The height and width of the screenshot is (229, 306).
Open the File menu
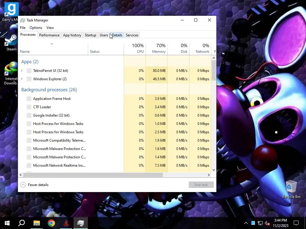tap(23, 28)
